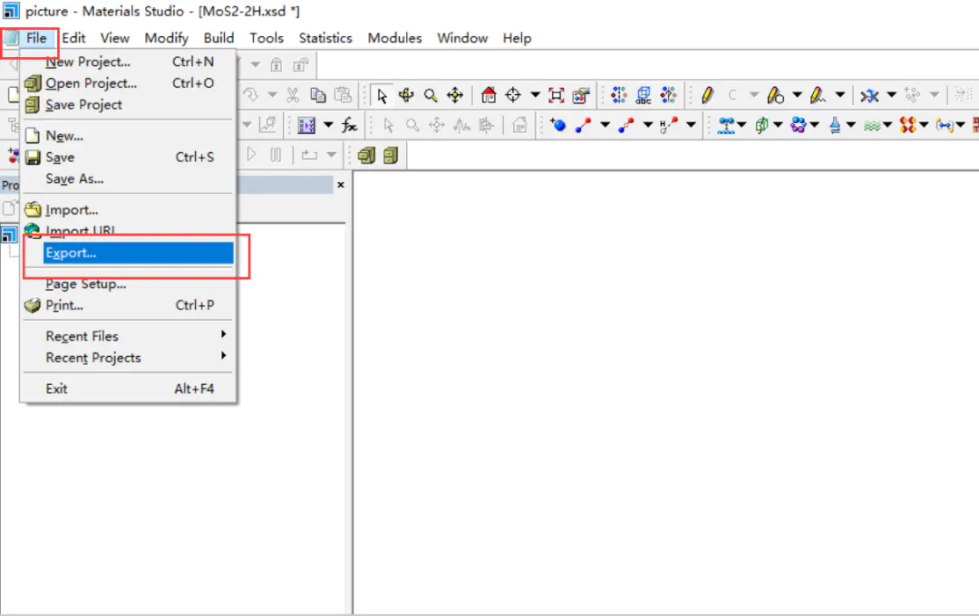
Task: Select the 3D Viewer selection arrow tool
Action: 383,95
